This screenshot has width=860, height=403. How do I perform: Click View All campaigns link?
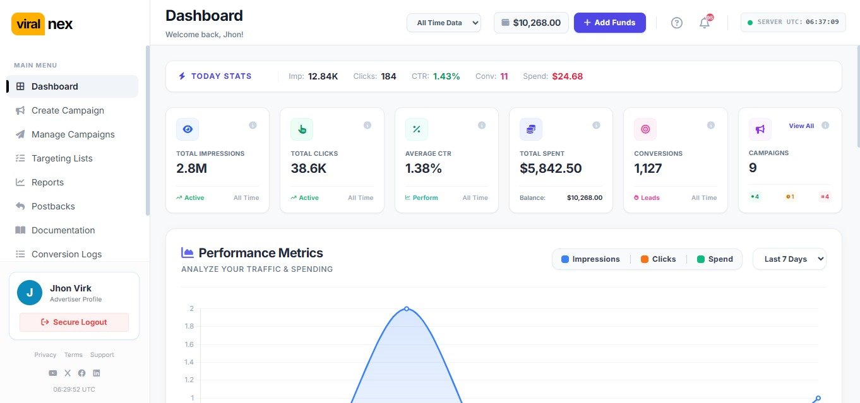[801, 126]
